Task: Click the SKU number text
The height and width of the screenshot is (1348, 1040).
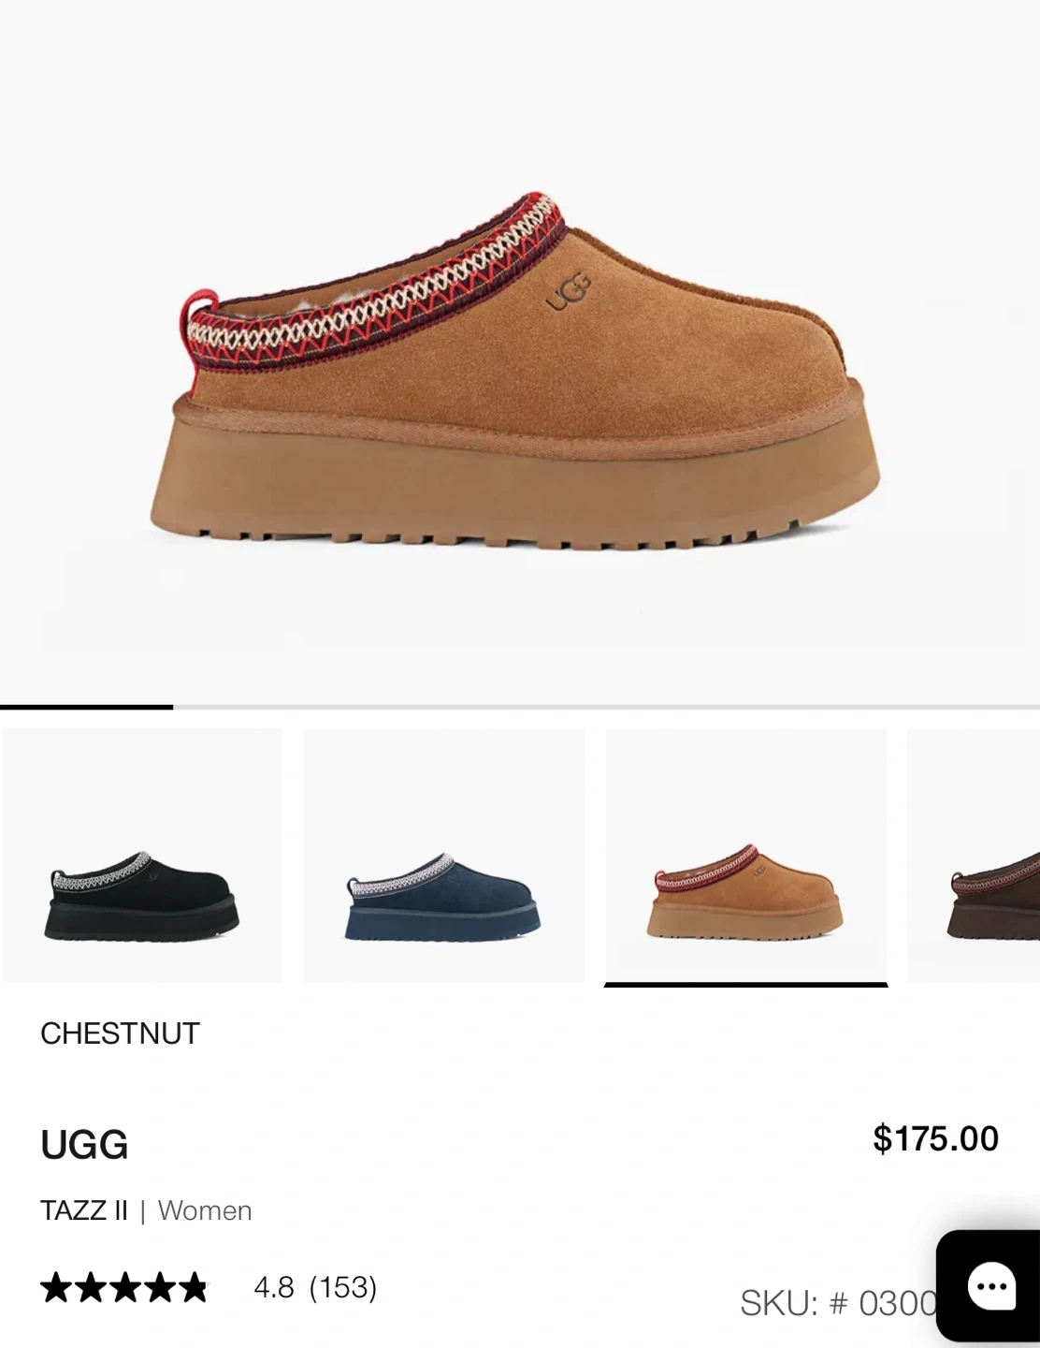Action: click(x=838, y=1302)
